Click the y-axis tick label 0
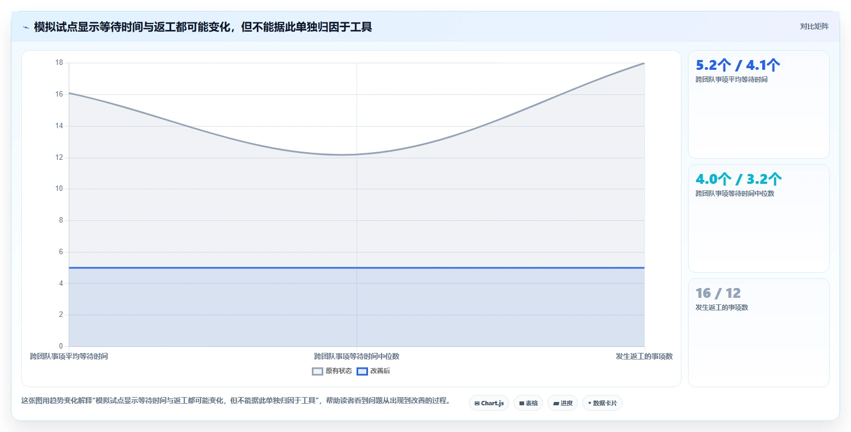Screen dimensions: 851x432 (x=61, y=346)
